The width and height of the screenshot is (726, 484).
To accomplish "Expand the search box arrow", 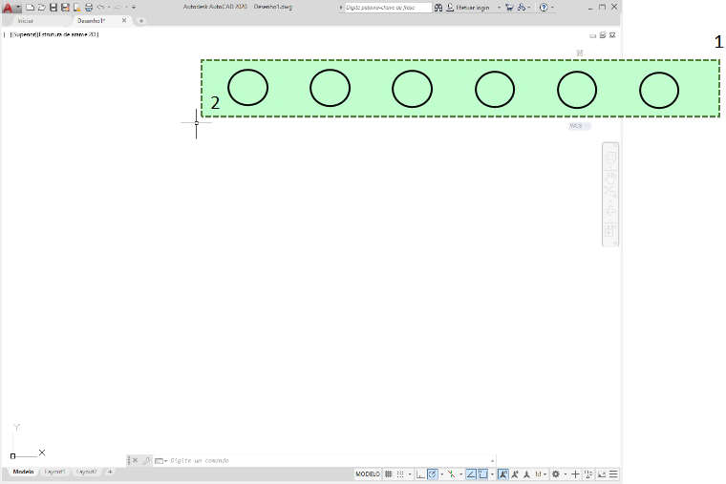I will click(x=341, y=8).
